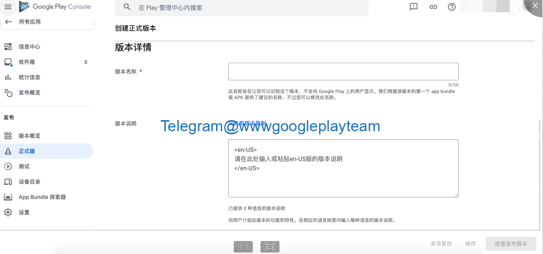
Task: Click 保存 button
Action: click(x=470, y=244)
